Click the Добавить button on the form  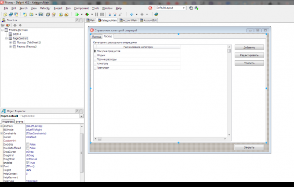(249, 48)
